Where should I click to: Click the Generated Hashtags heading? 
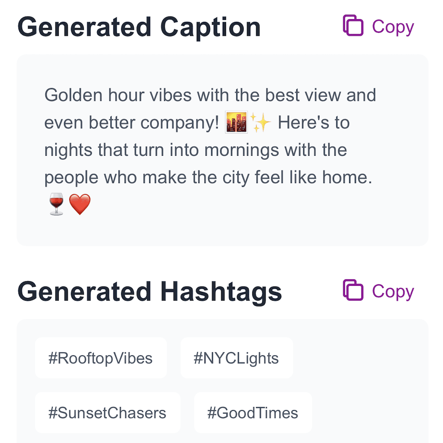pyautogui.click(x=149, y=292)
